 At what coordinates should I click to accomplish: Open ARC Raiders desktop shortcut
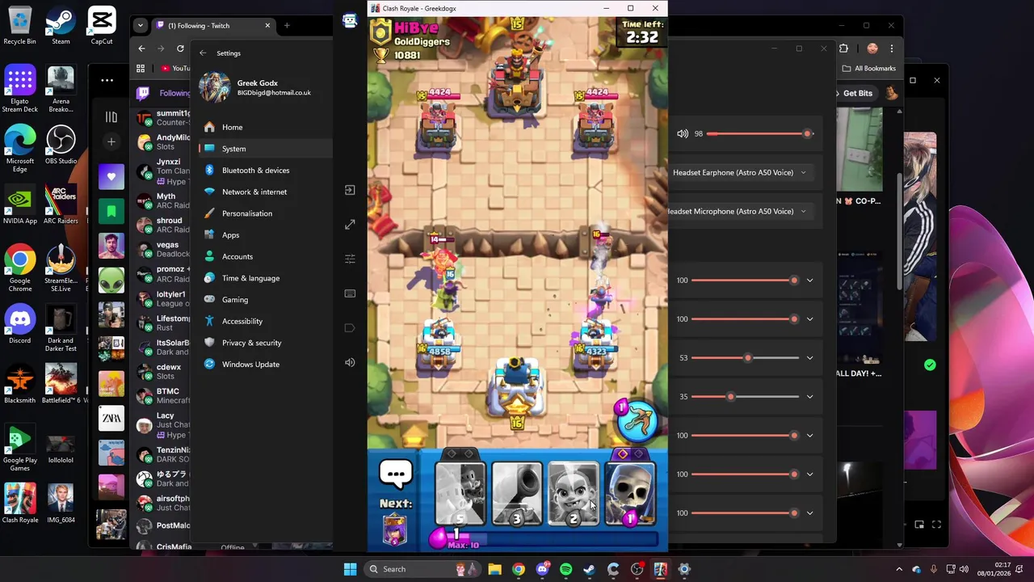[x=61, y=205]
